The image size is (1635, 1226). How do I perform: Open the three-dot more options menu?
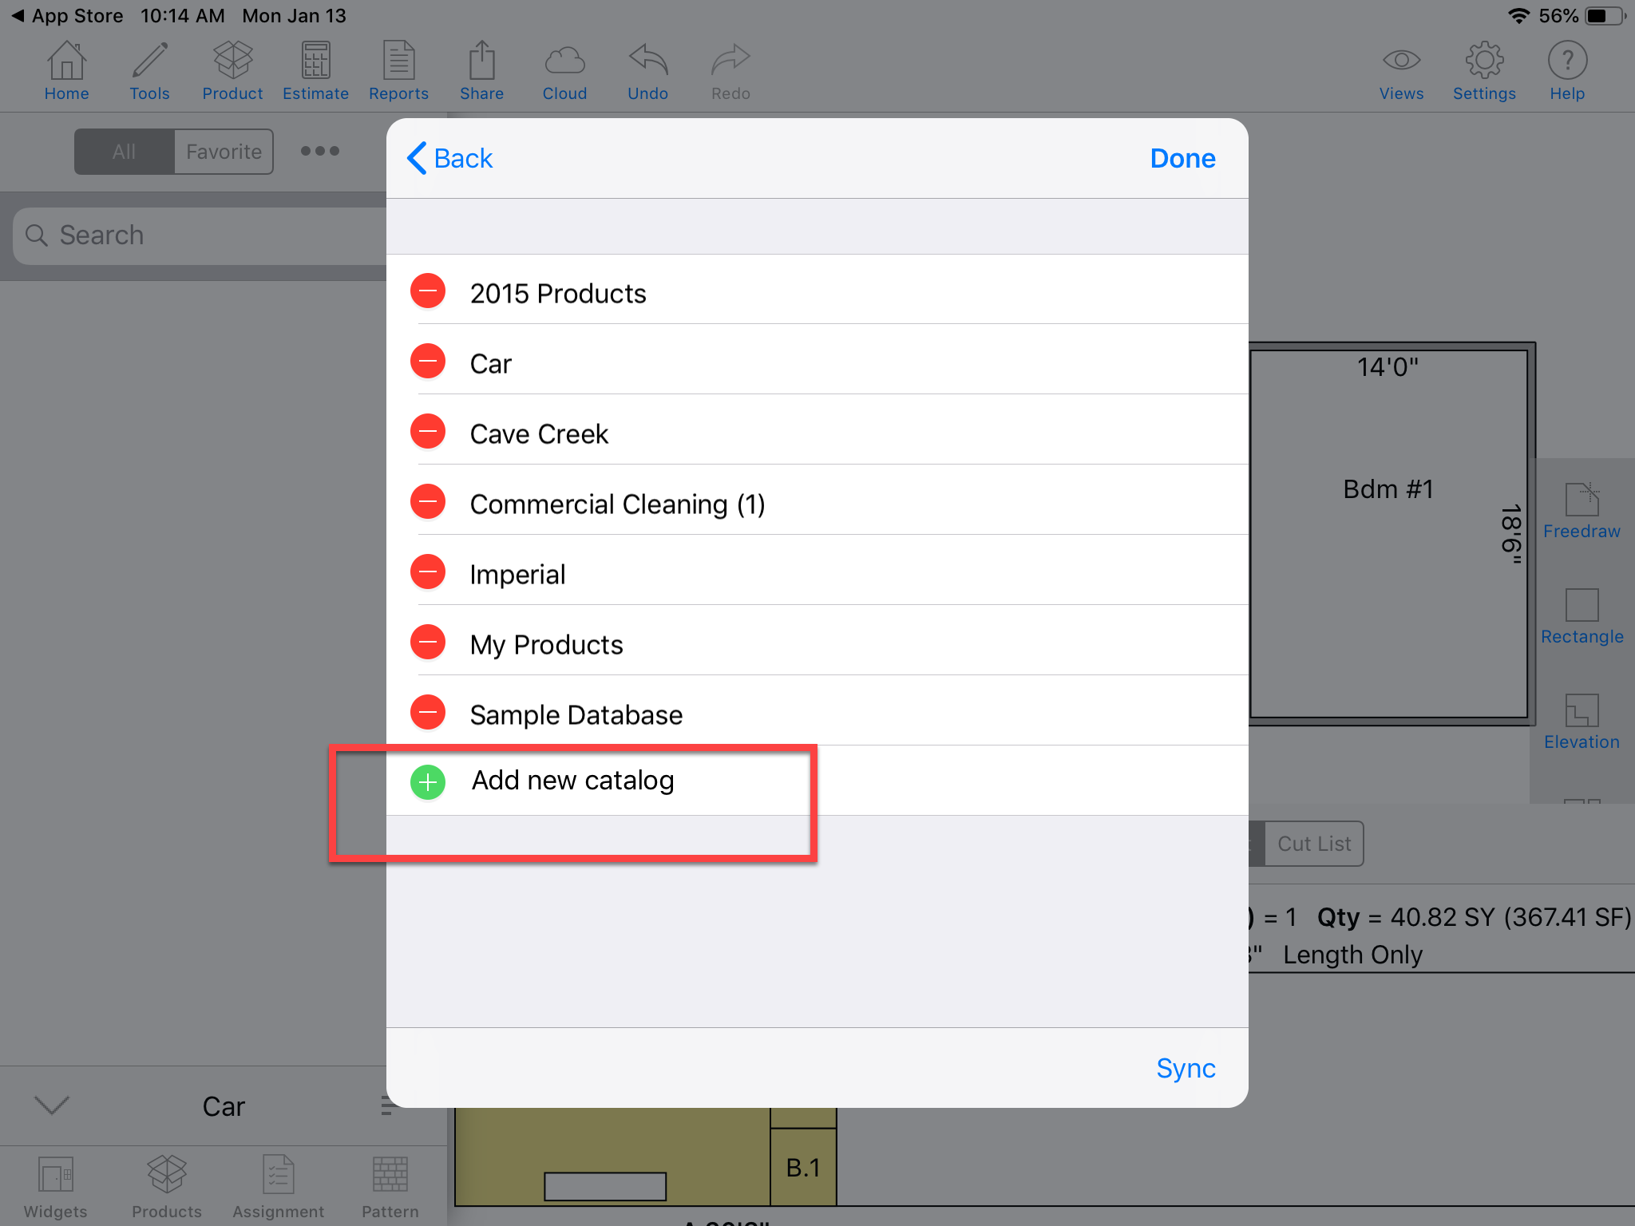tap(320, 151)
